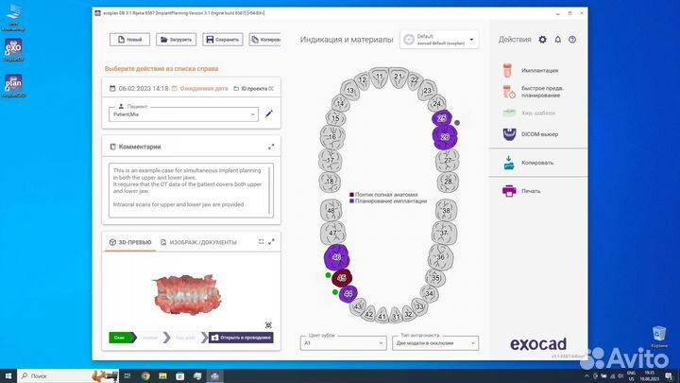The height and width of the screenshot is (383, 680).
Task: Open the Recycle Bin on desktop
Action: (659, 337)
